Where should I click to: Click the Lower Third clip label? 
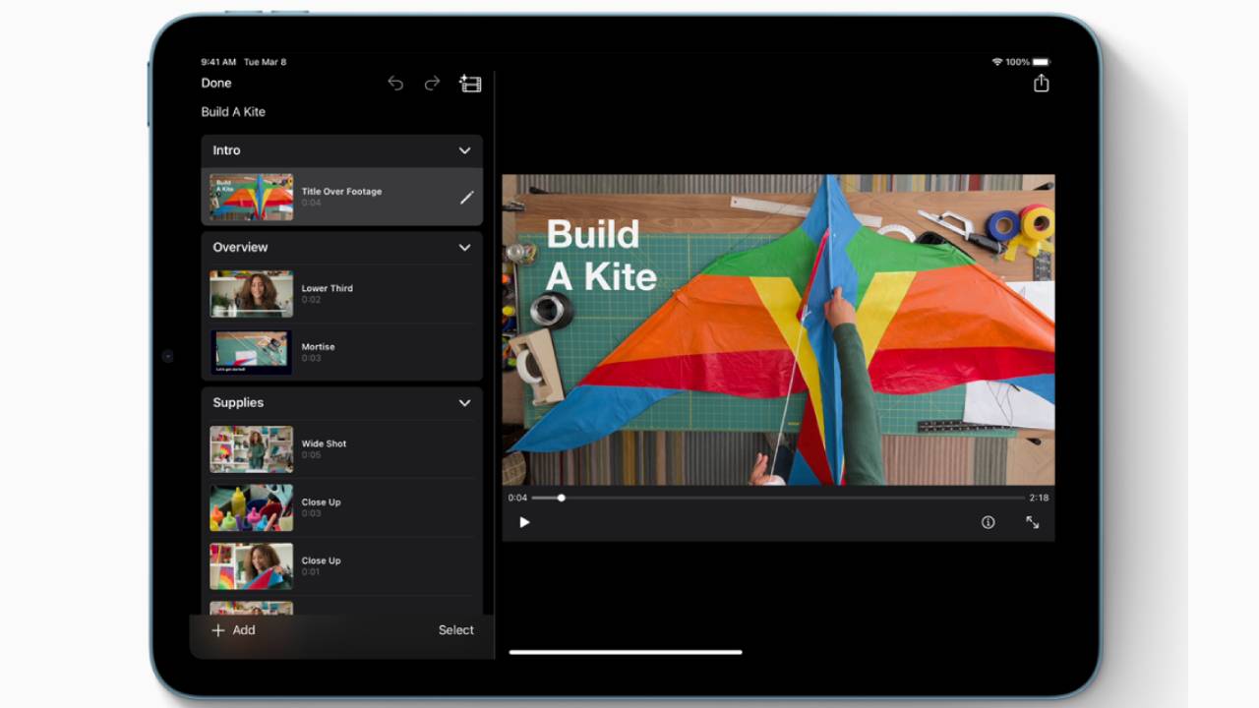[327, 288]
